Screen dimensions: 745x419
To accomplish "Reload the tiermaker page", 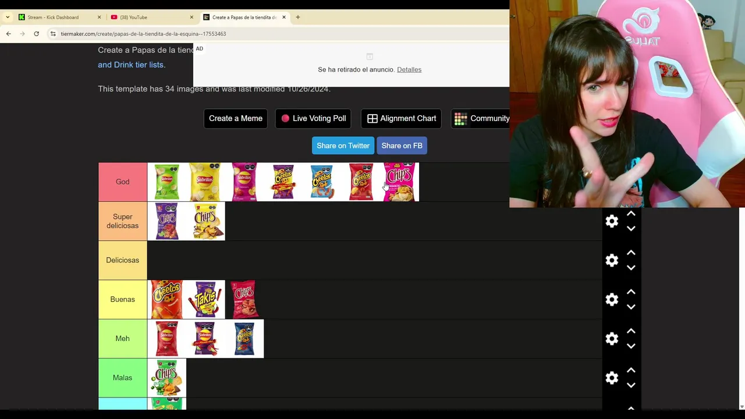I will point(36,34).
